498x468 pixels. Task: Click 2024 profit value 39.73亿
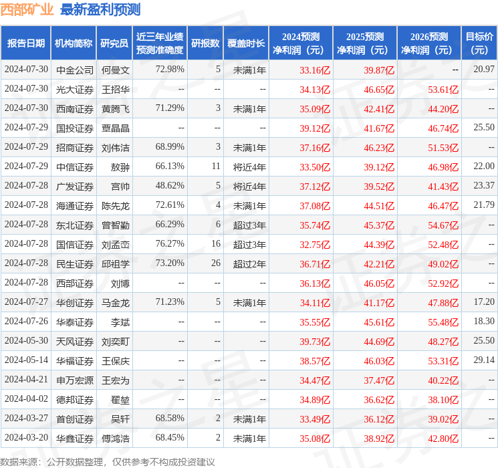coord(315,341)
